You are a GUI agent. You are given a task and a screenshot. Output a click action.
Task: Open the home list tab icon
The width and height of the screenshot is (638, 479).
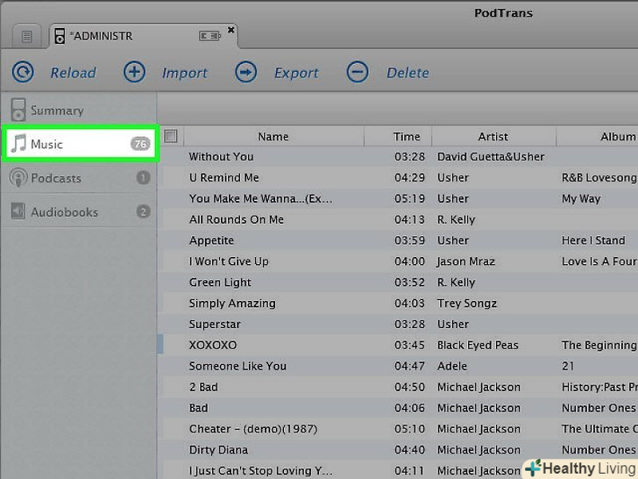(x=26, y=36)
